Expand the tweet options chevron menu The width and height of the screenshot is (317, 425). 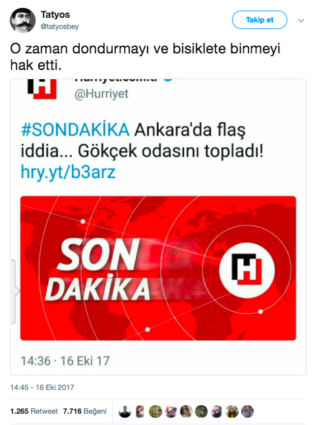(x=301, y=20)
